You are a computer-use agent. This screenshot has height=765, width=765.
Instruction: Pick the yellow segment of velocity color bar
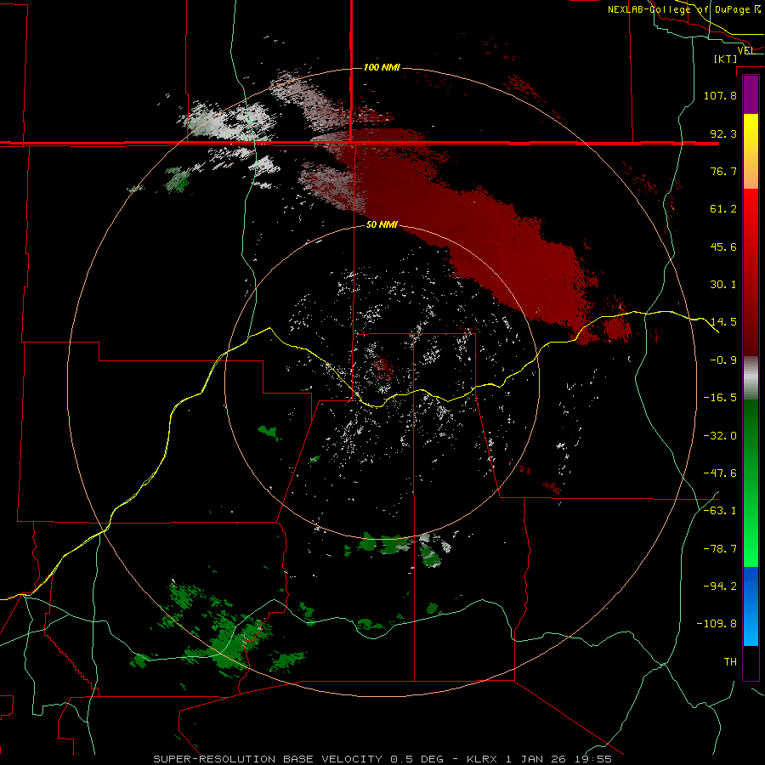point(751,151)
